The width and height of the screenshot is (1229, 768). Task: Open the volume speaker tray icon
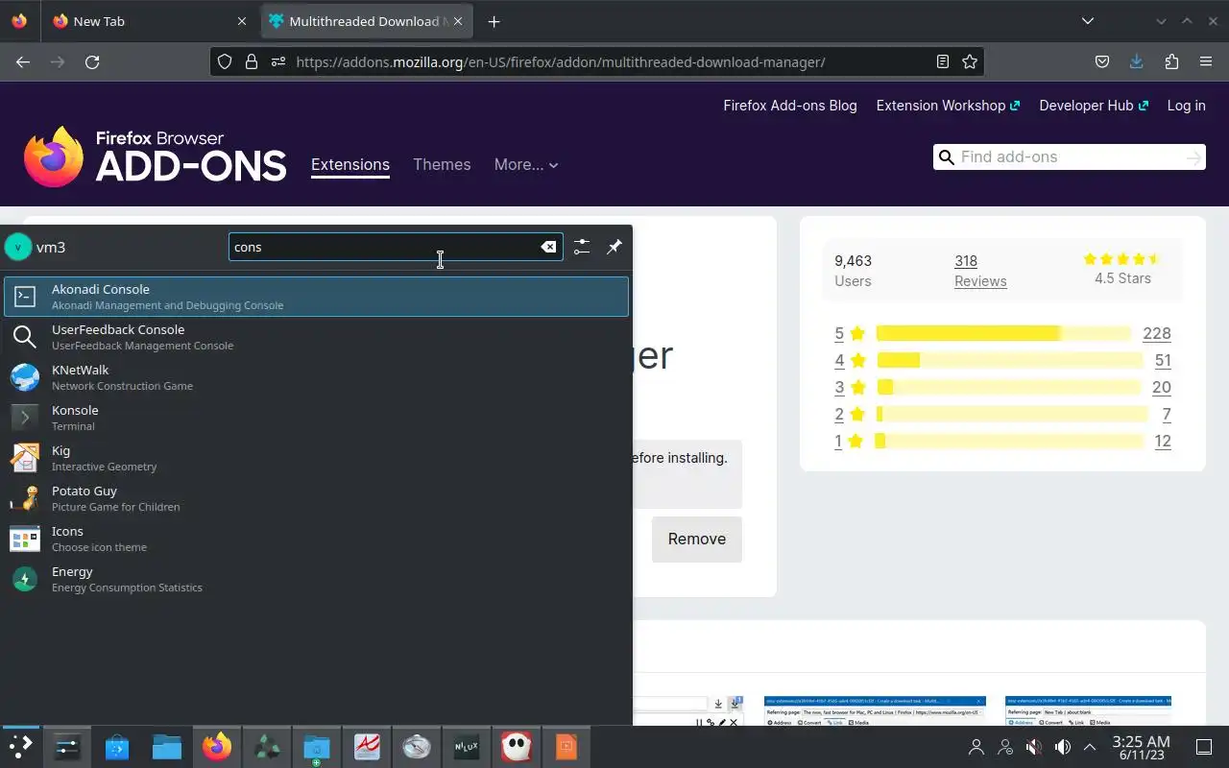click(1062, 747)
